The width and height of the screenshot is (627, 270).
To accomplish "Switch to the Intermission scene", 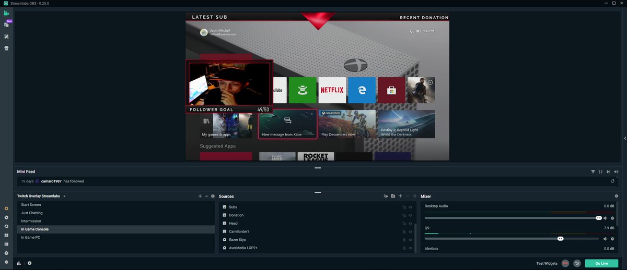I will pyautogui.click(x=115, y=221).
